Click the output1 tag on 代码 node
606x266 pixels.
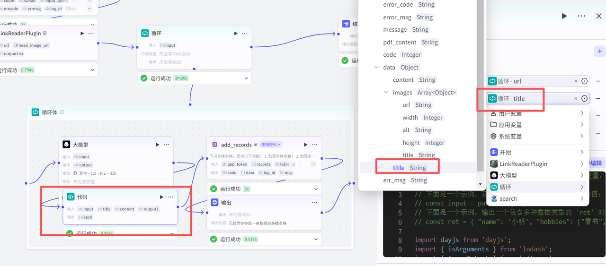149,209
